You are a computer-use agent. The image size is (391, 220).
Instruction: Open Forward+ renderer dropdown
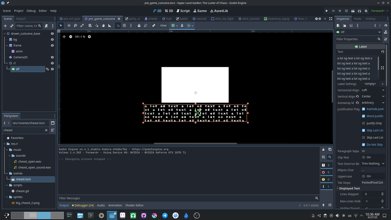[x=380, y=11]
